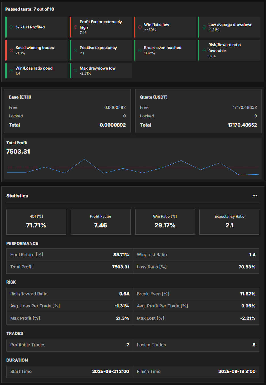Click the red warning icon on Profit Factor extremely high
The image size is (266, 385).
click(x=75, y=27)
